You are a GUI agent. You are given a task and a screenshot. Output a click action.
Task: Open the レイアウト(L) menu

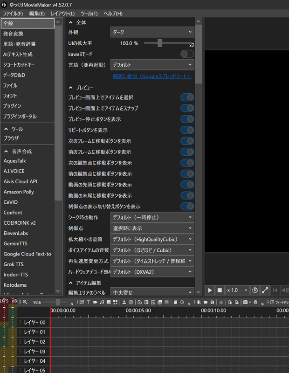(x=62, y=14)
